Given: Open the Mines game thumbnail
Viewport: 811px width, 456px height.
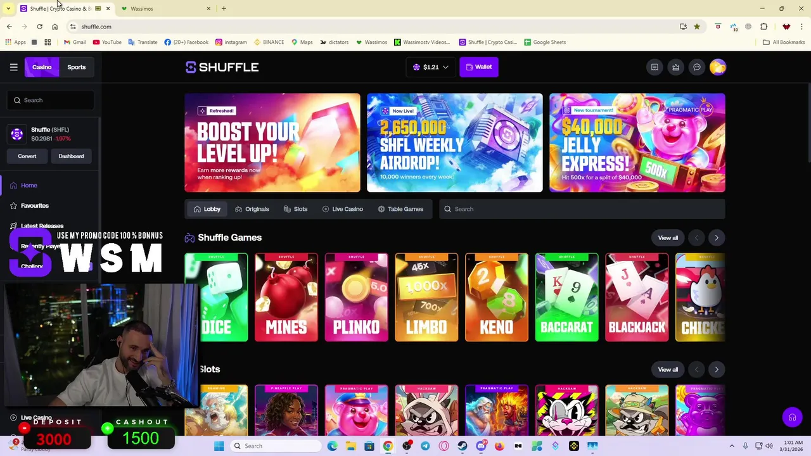Looking at the screenshot, I should click(286, 298).
